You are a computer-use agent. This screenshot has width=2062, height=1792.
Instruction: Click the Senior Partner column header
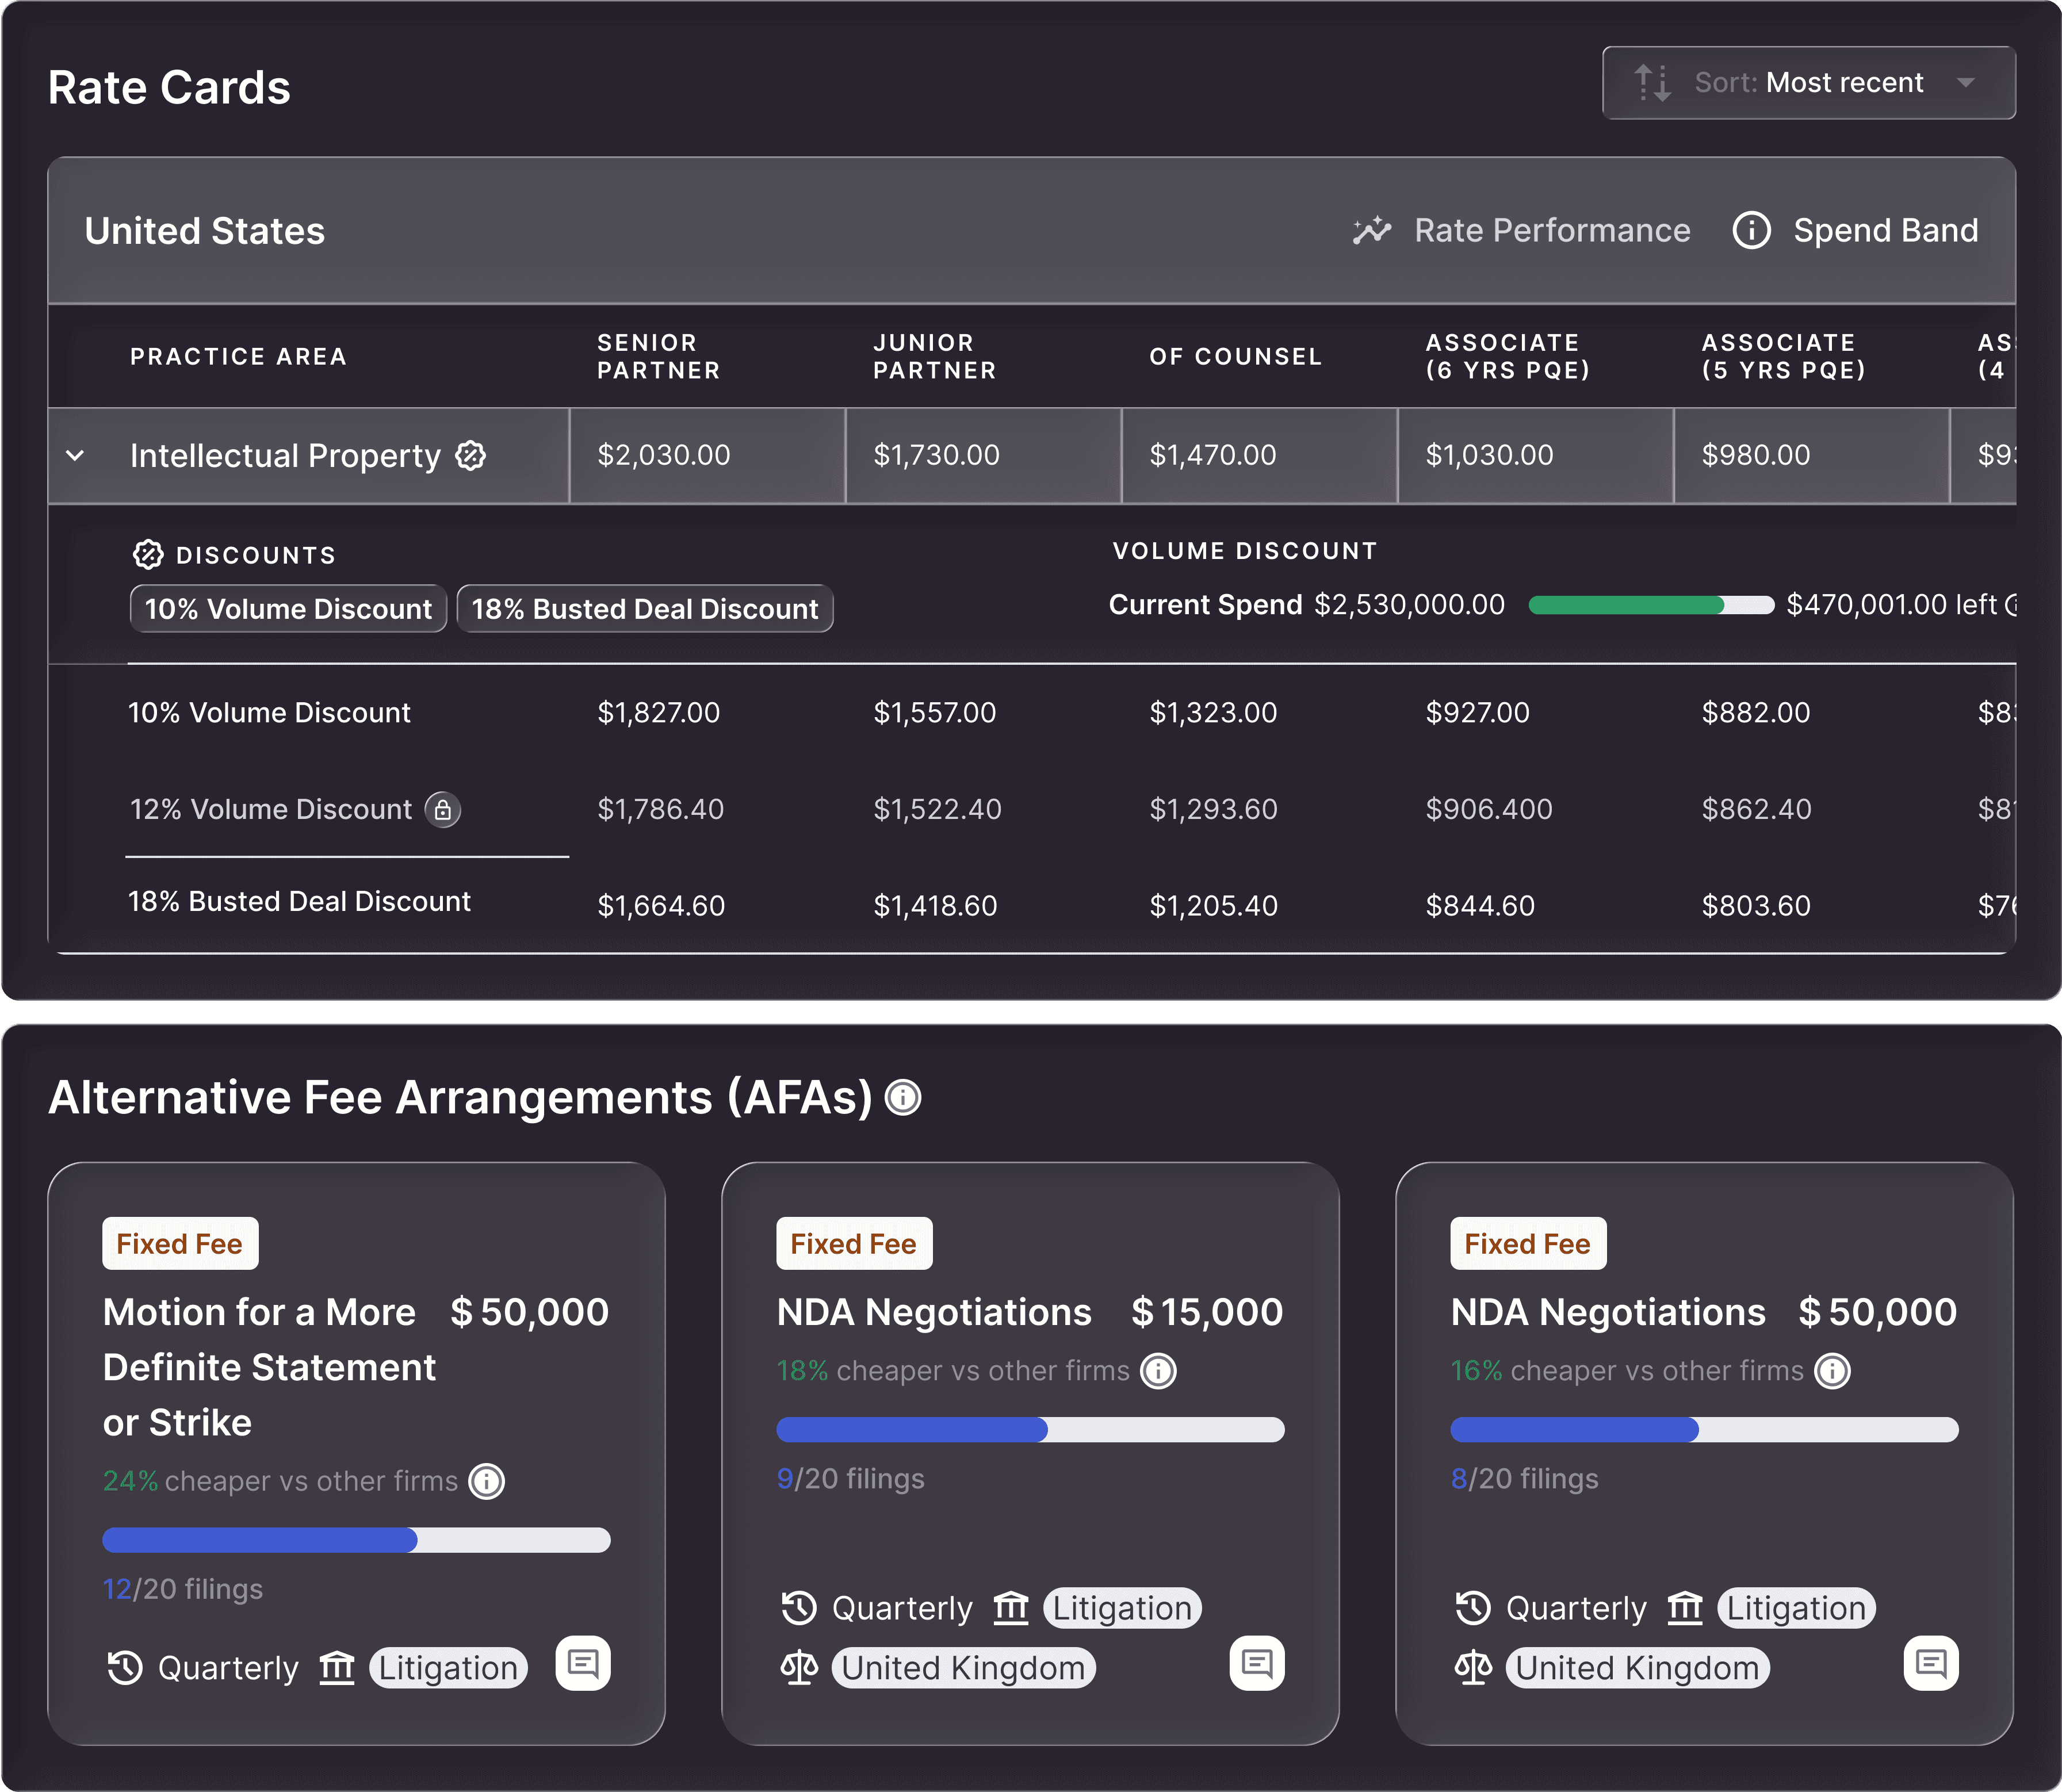tap(658, 356)
